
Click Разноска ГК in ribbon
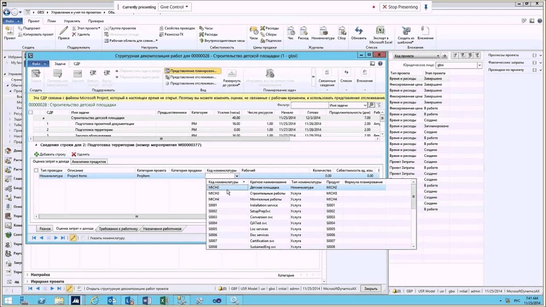pos(171,34)
